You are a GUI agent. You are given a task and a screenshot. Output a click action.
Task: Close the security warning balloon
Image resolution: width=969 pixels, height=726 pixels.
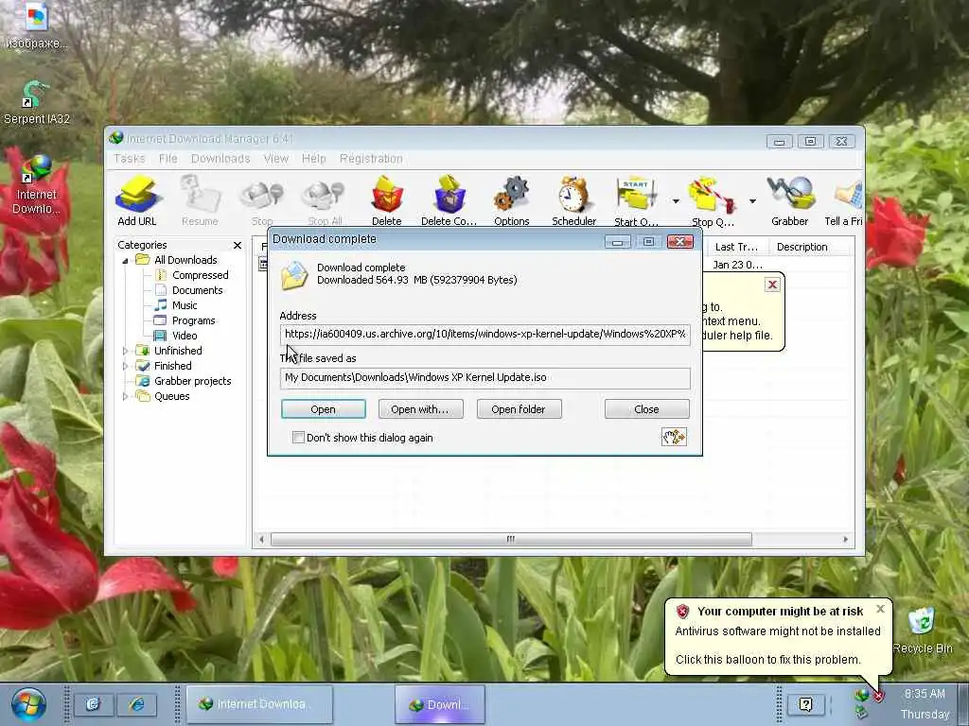tap(881, 609)
